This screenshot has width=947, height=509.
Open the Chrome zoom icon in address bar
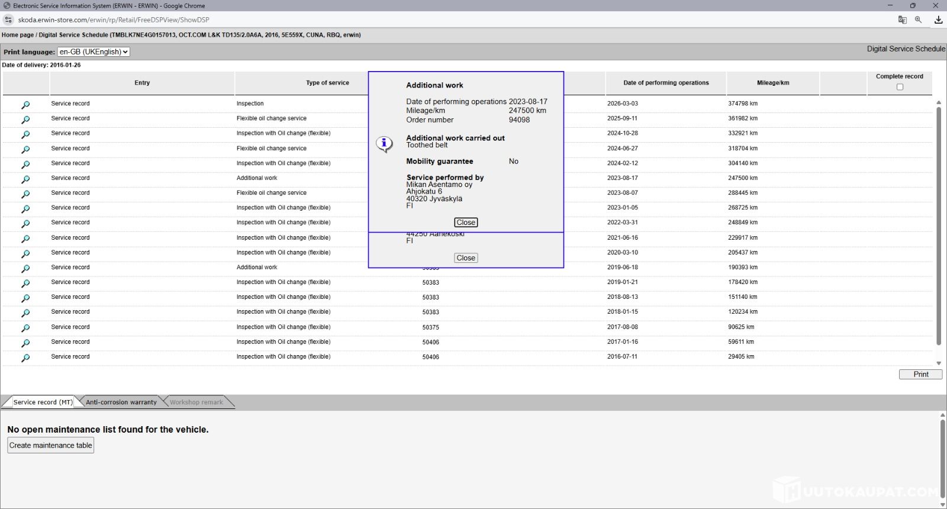(x=918, y=20)
